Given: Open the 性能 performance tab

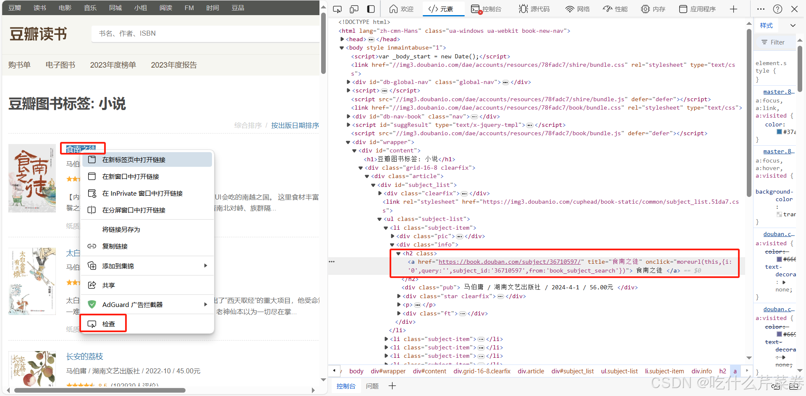Looking at the screenshot, I should pos(615,9).
